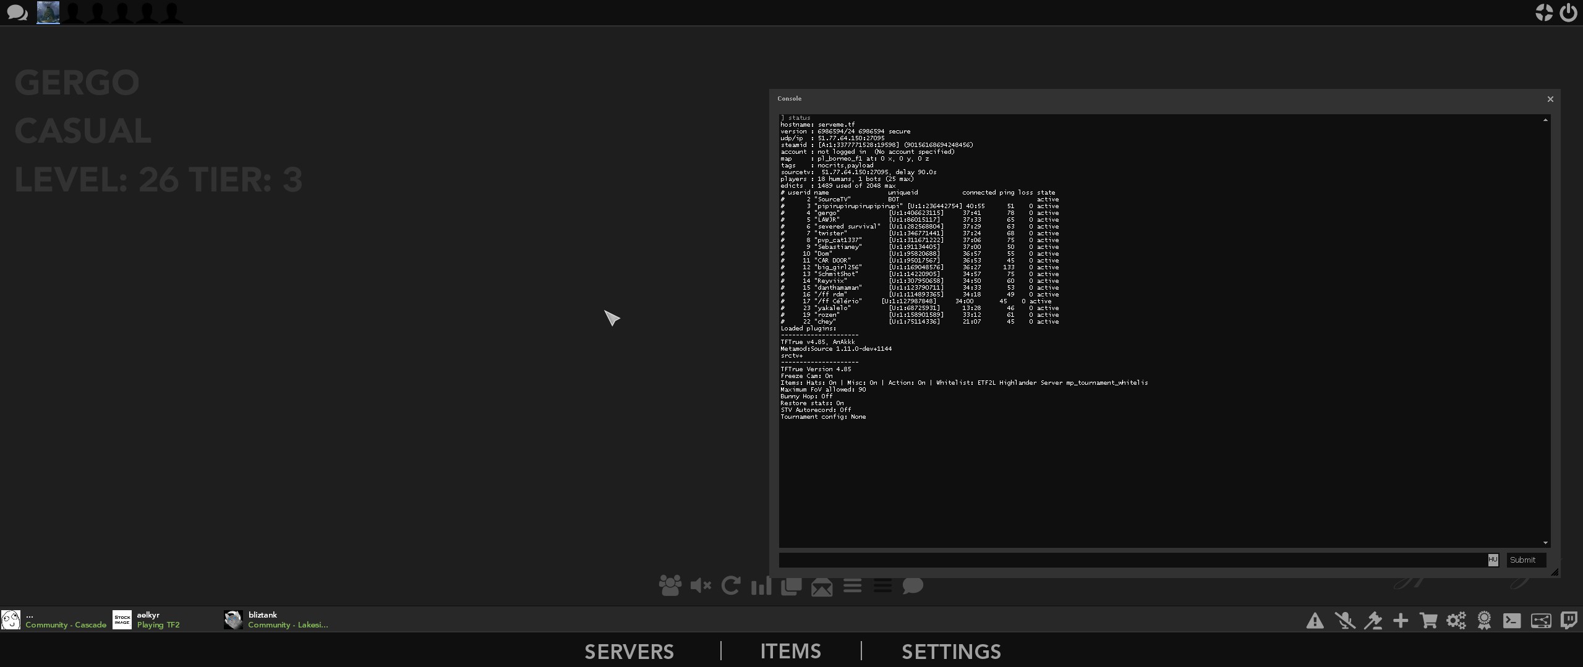
Task: Select friend aelkyr playing TF2
Action: pyautogui.click(x=147, y=620)
